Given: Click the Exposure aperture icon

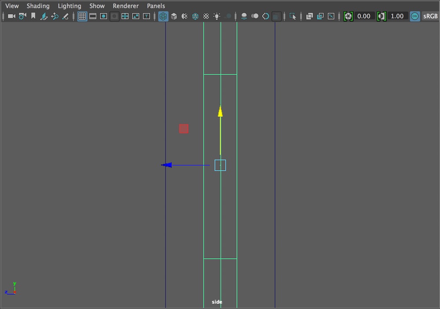Looking at the screenshot, I should 348,16.
